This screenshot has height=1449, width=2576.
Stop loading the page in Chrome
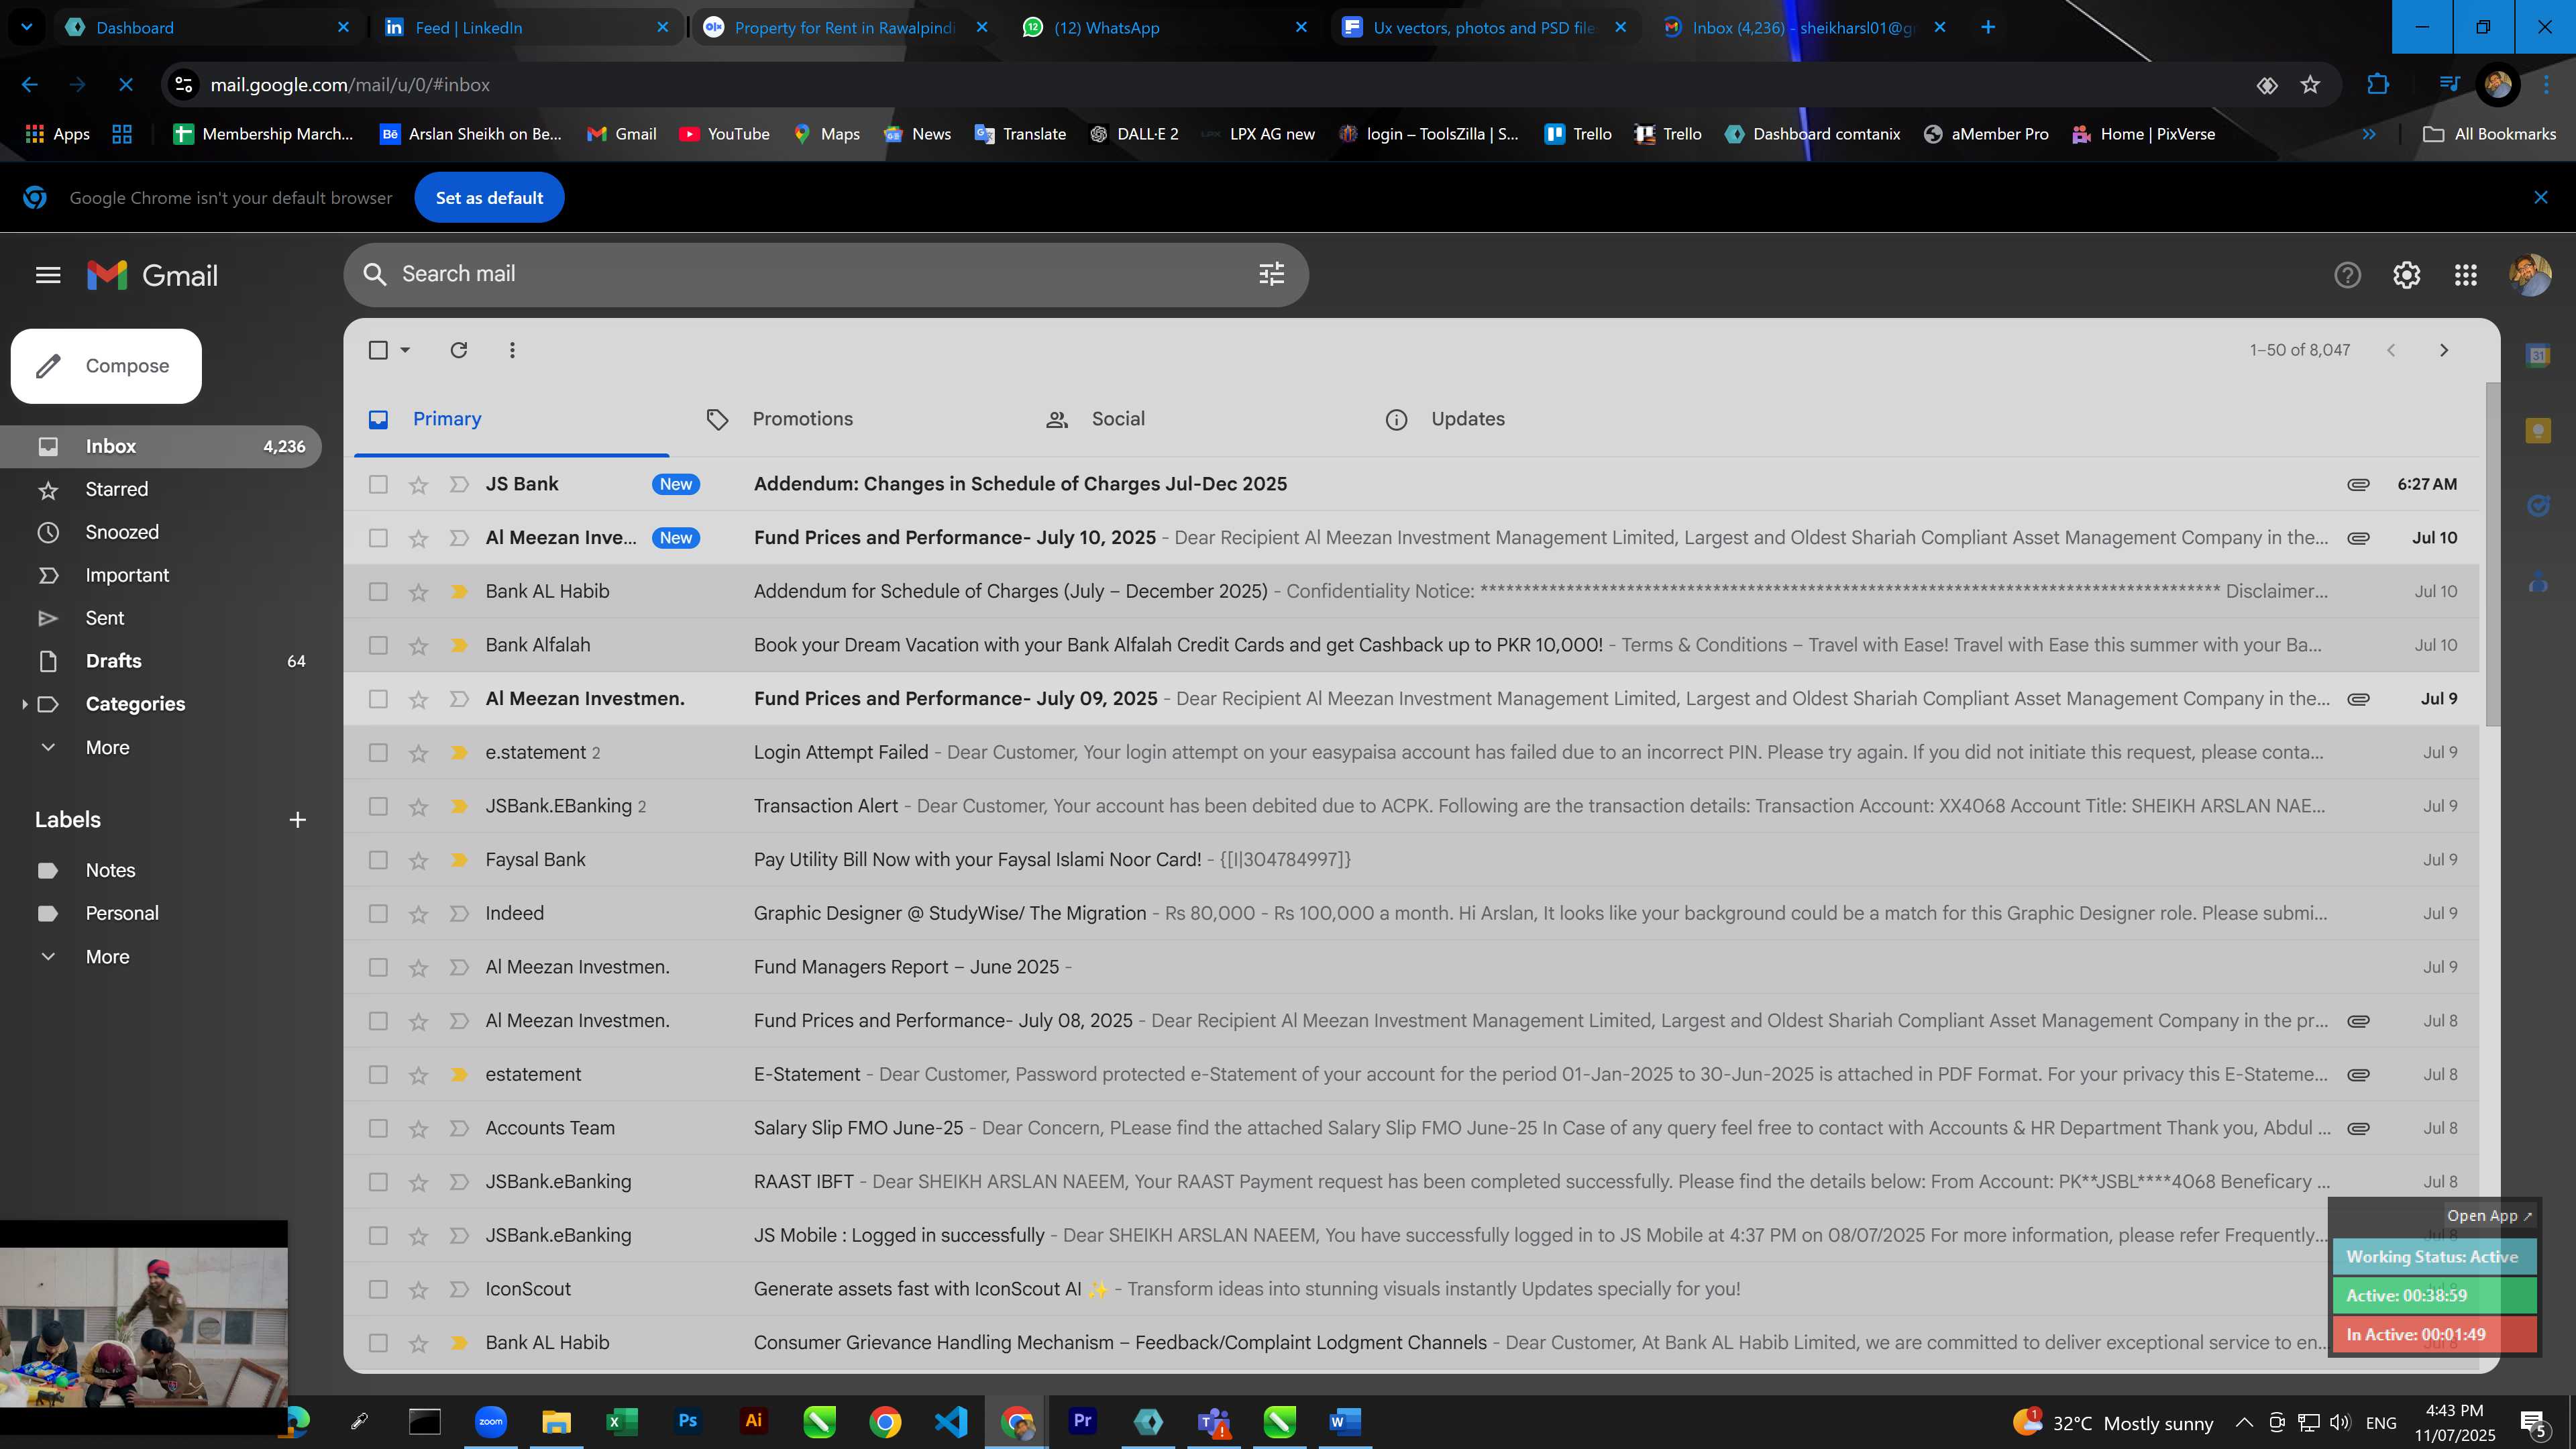126,85
